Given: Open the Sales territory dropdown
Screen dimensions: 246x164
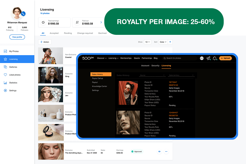Looking at the screenshot, I should pos(181,75).
